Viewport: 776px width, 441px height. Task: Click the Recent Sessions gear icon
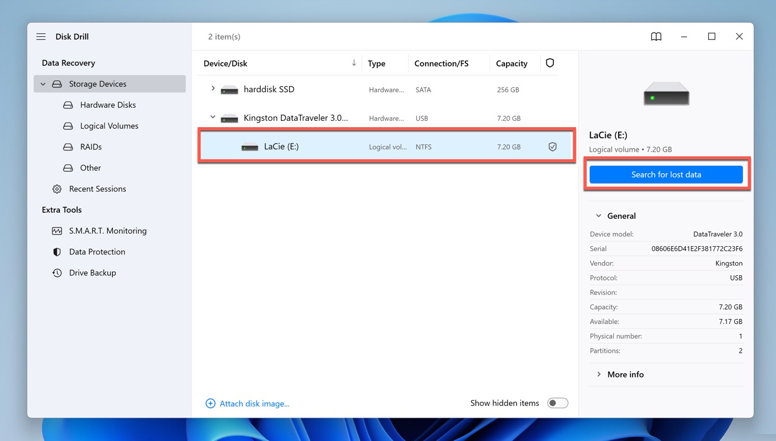57,189
